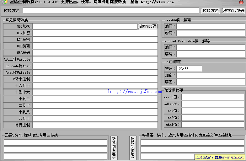Click the Quoted-Printable 解码 field

coord(211,54)
